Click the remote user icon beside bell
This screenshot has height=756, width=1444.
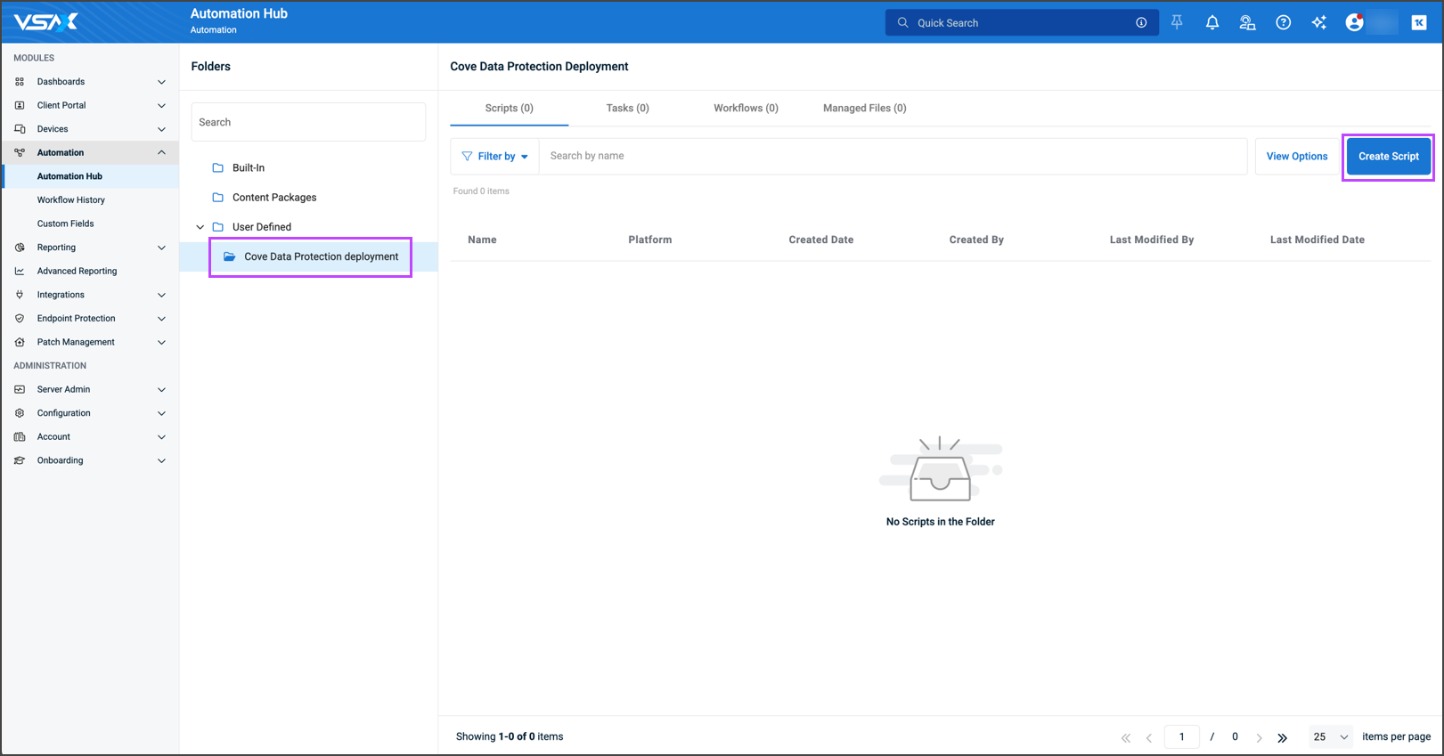click(1247, 23)
